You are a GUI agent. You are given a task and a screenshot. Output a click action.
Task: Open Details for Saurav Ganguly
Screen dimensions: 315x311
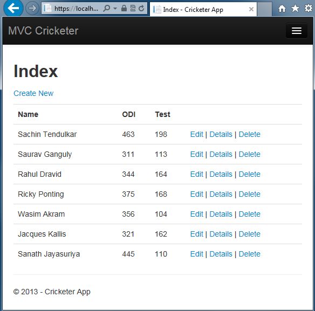pos(221,154)
